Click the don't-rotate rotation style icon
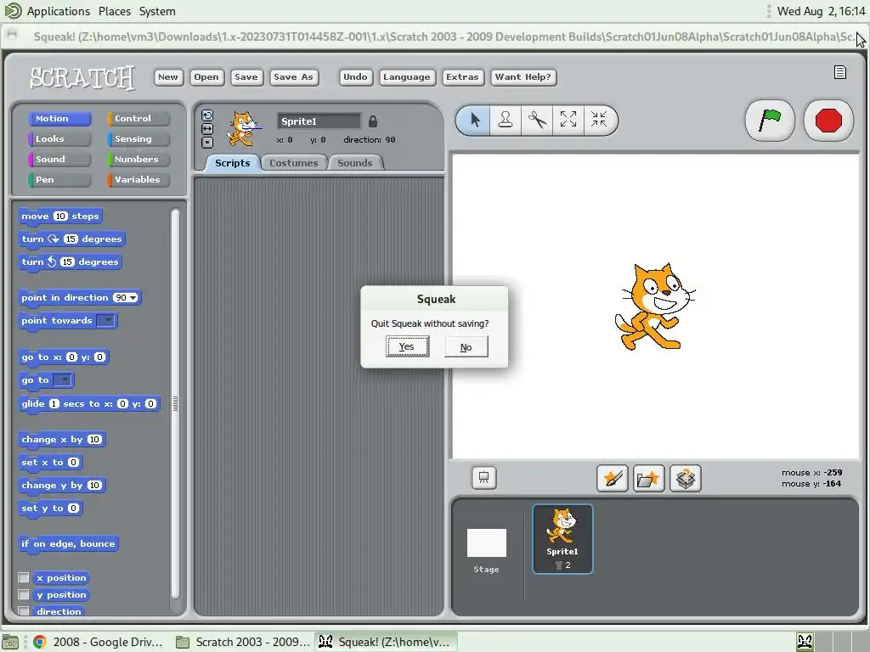 pos(207,143)
